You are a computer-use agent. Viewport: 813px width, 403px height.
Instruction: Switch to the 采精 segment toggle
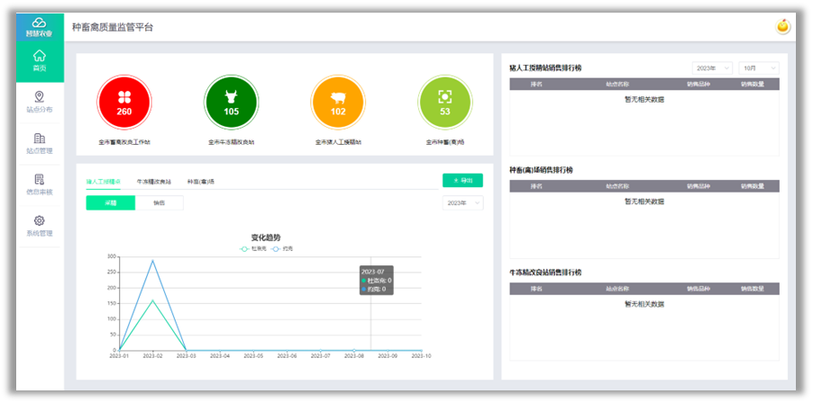[110, 203]
